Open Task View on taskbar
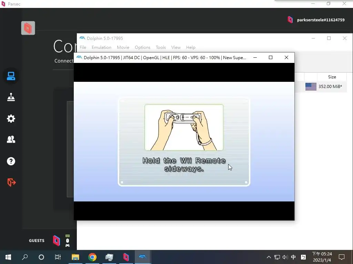Image resolution: width=353 pixels, height=264 pixels. pos(58,257)
